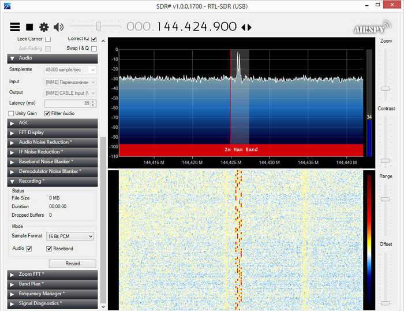The width and height of the screenshot is (404, 311).
Task: Toggle the Lock Carrier checkbox
Action: pyautogui.click(x=48, y=39)
